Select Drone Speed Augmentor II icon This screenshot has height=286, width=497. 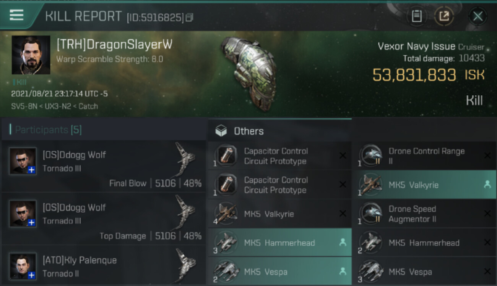(x=371, y=214)
